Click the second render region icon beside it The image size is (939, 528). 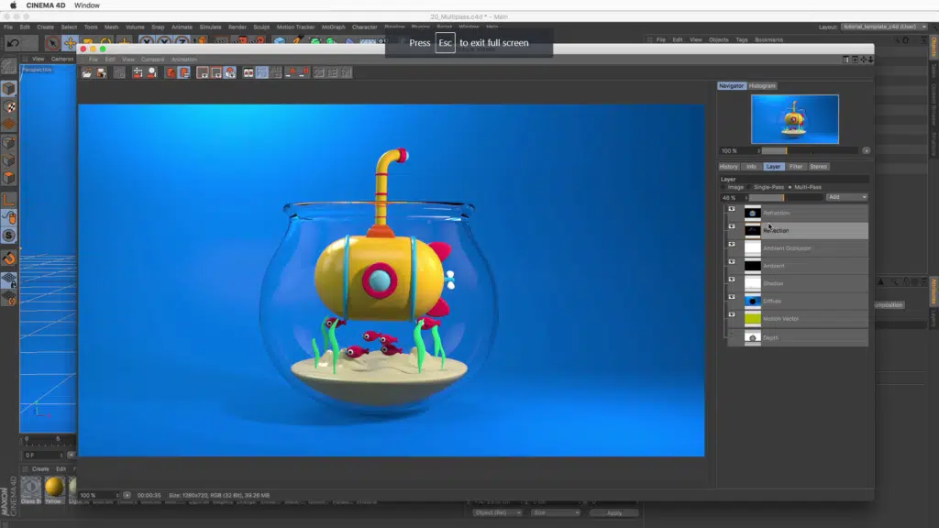point(216,72)
